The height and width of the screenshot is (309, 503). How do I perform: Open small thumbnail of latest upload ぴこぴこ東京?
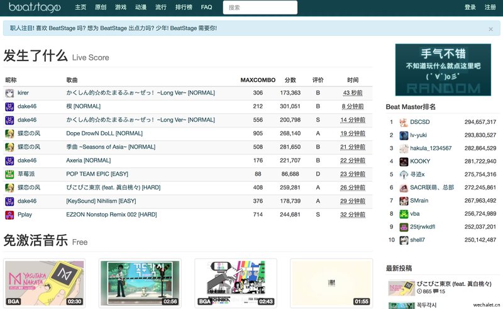tap(401, 288)
